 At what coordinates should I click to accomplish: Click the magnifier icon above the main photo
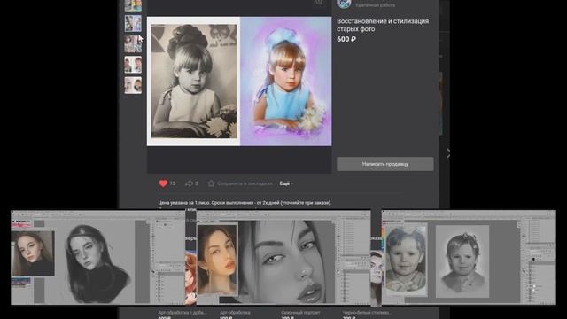319,3
